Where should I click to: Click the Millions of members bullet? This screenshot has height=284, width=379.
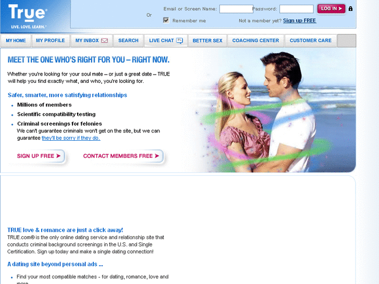pyautogui.click(x=44, y=105)
